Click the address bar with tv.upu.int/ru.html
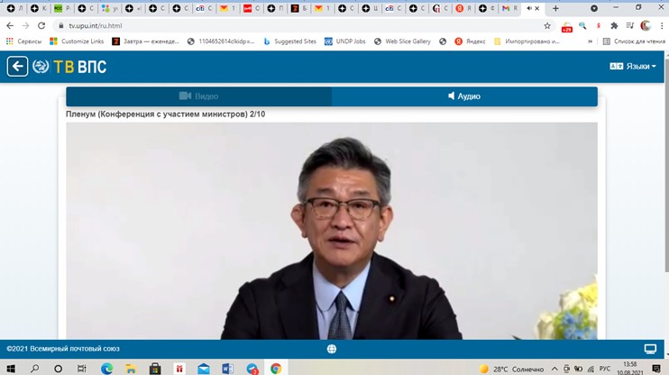Image resolution: width=669 pixels, height=375 pixels. (x=298, y=25)
